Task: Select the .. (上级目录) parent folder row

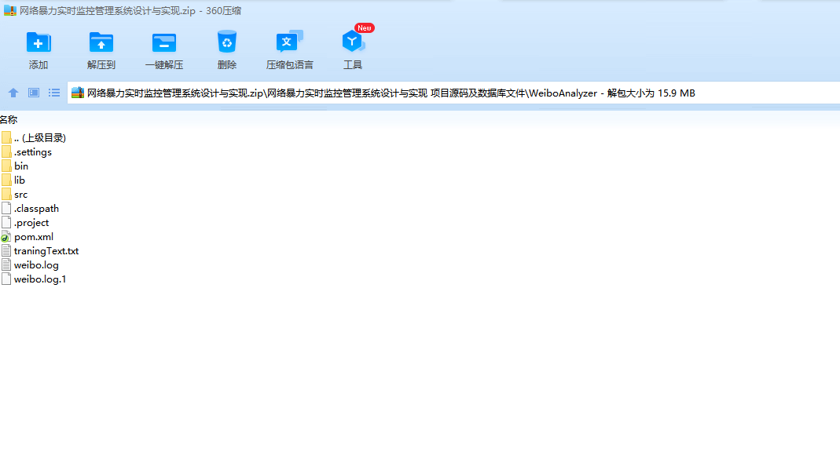Action: [33, 138]
